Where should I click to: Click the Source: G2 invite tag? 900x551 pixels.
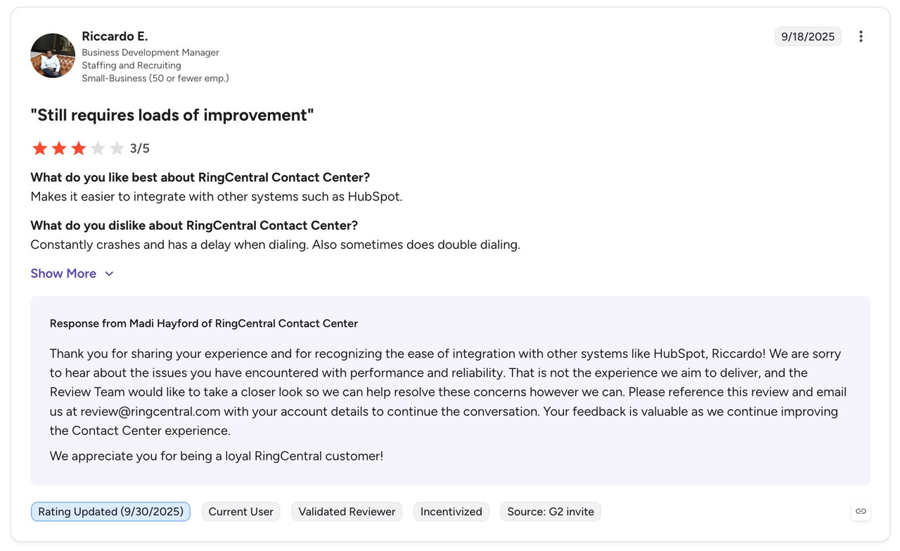[x=551, y=512]
